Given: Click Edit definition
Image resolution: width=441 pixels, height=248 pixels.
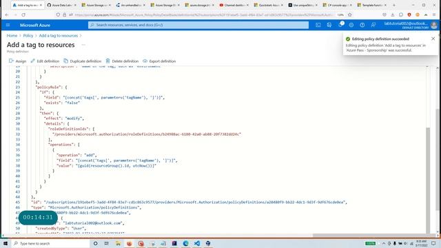Looking at the screenshot, I should [x=45, y=61].
